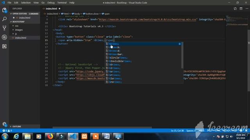Choose the &timesd; suggestion
250x140 pixels.
(144, 51)
